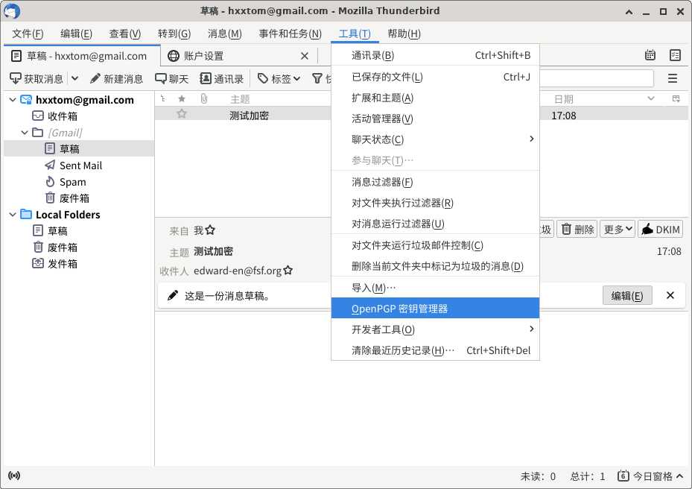Star the sender 我 contact
The width and height of the screenshot is (692, 489).
click(210, 230)
